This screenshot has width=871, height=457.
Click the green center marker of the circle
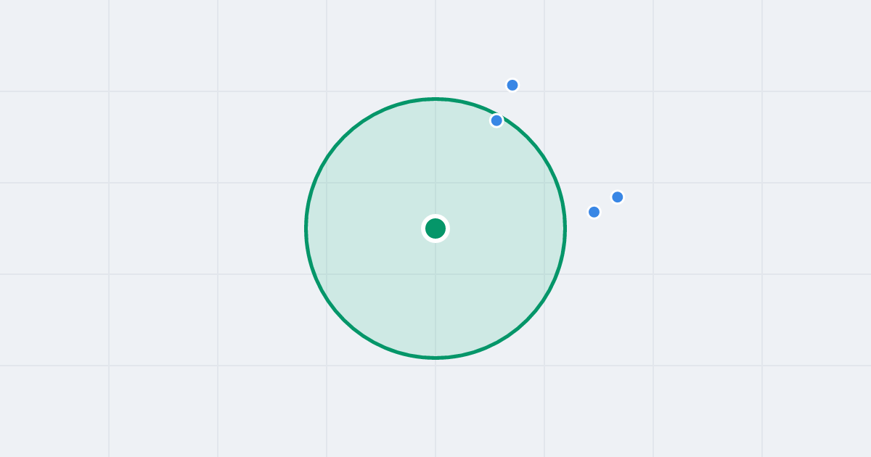click(x=435, y=228)
